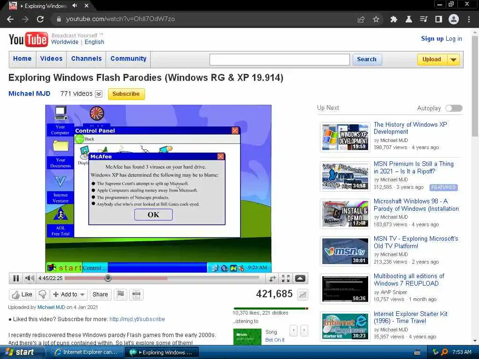This screenshot has height=359, width=479.
Task: Mute the tab audio speaker icon
Action: (74, 6)
